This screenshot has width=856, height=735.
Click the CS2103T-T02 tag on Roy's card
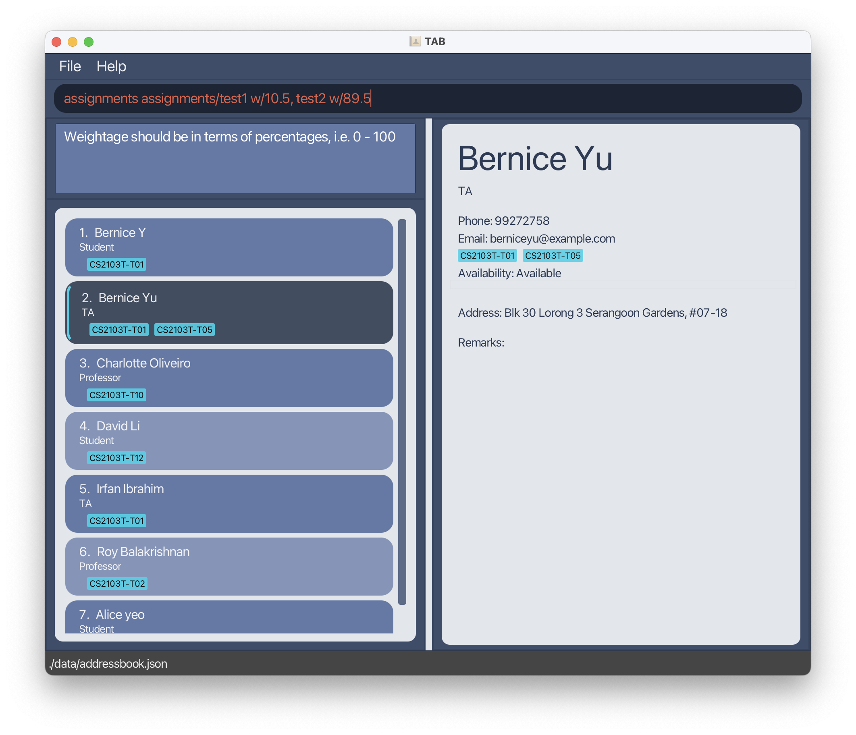pyautogui.click(x=117, y=583)
